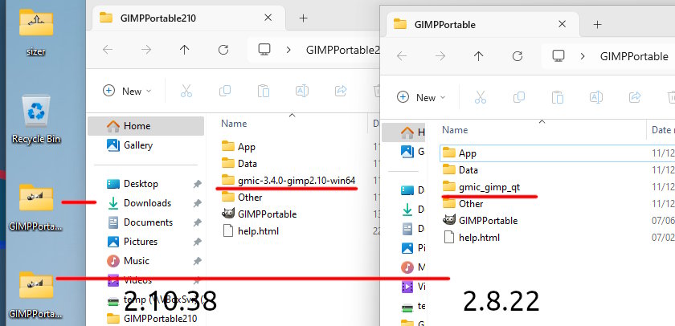Screen dimensions: 675x326
Task: Select Other folder in GIMPPortable window
Action: pos(463,203)
